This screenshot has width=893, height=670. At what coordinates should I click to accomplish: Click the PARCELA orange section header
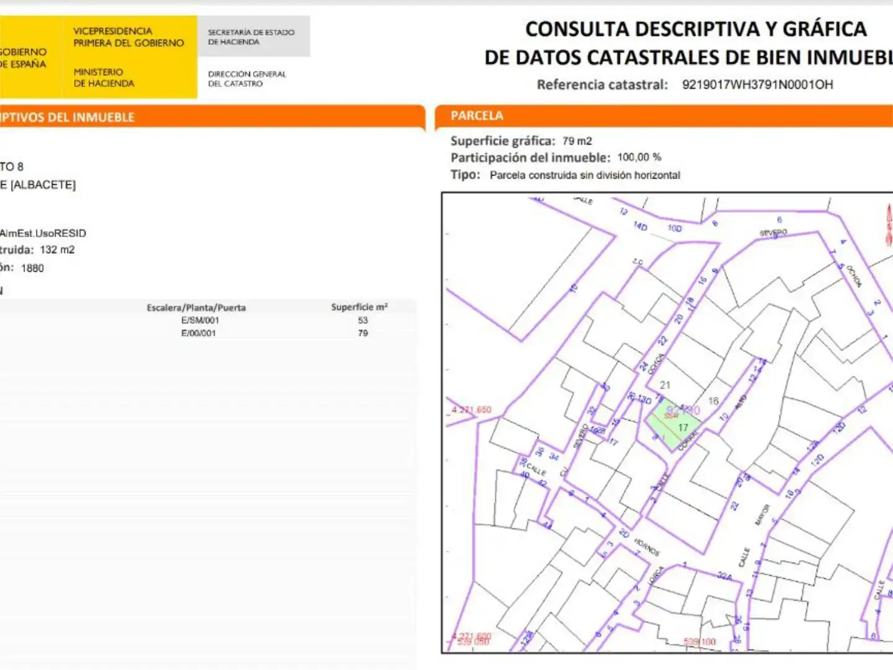point(664,116)
